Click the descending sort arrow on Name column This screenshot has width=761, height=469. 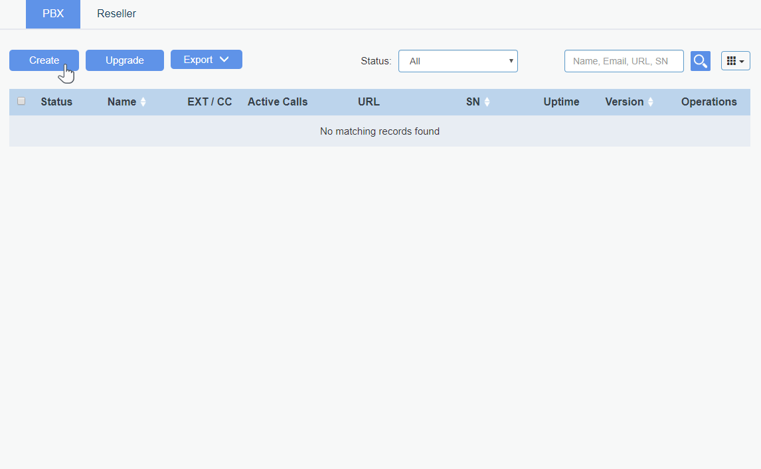[143, 104]
